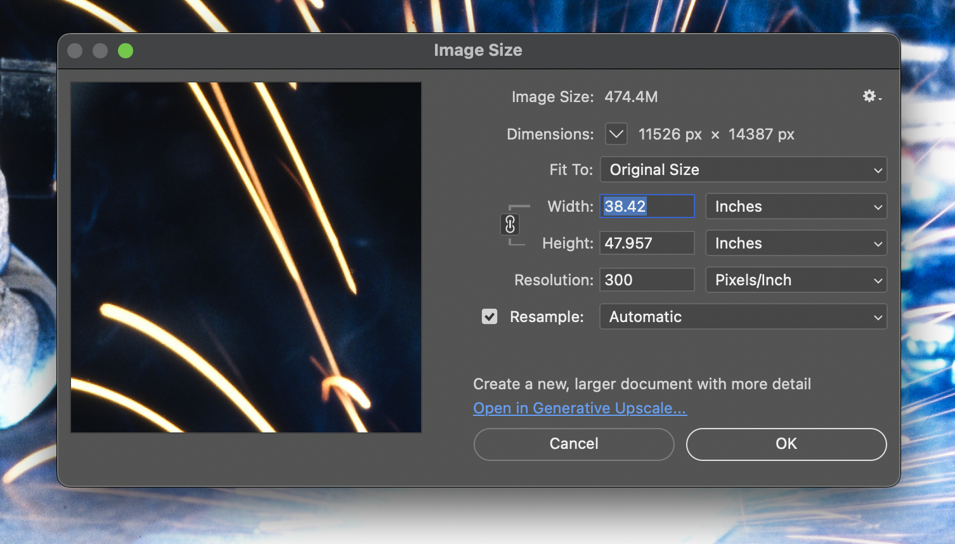Click the Resolution value field

647,280
